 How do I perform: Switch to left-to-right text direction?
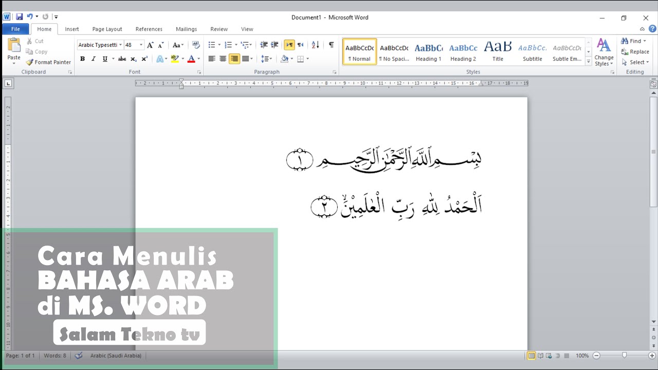[289, 45]
